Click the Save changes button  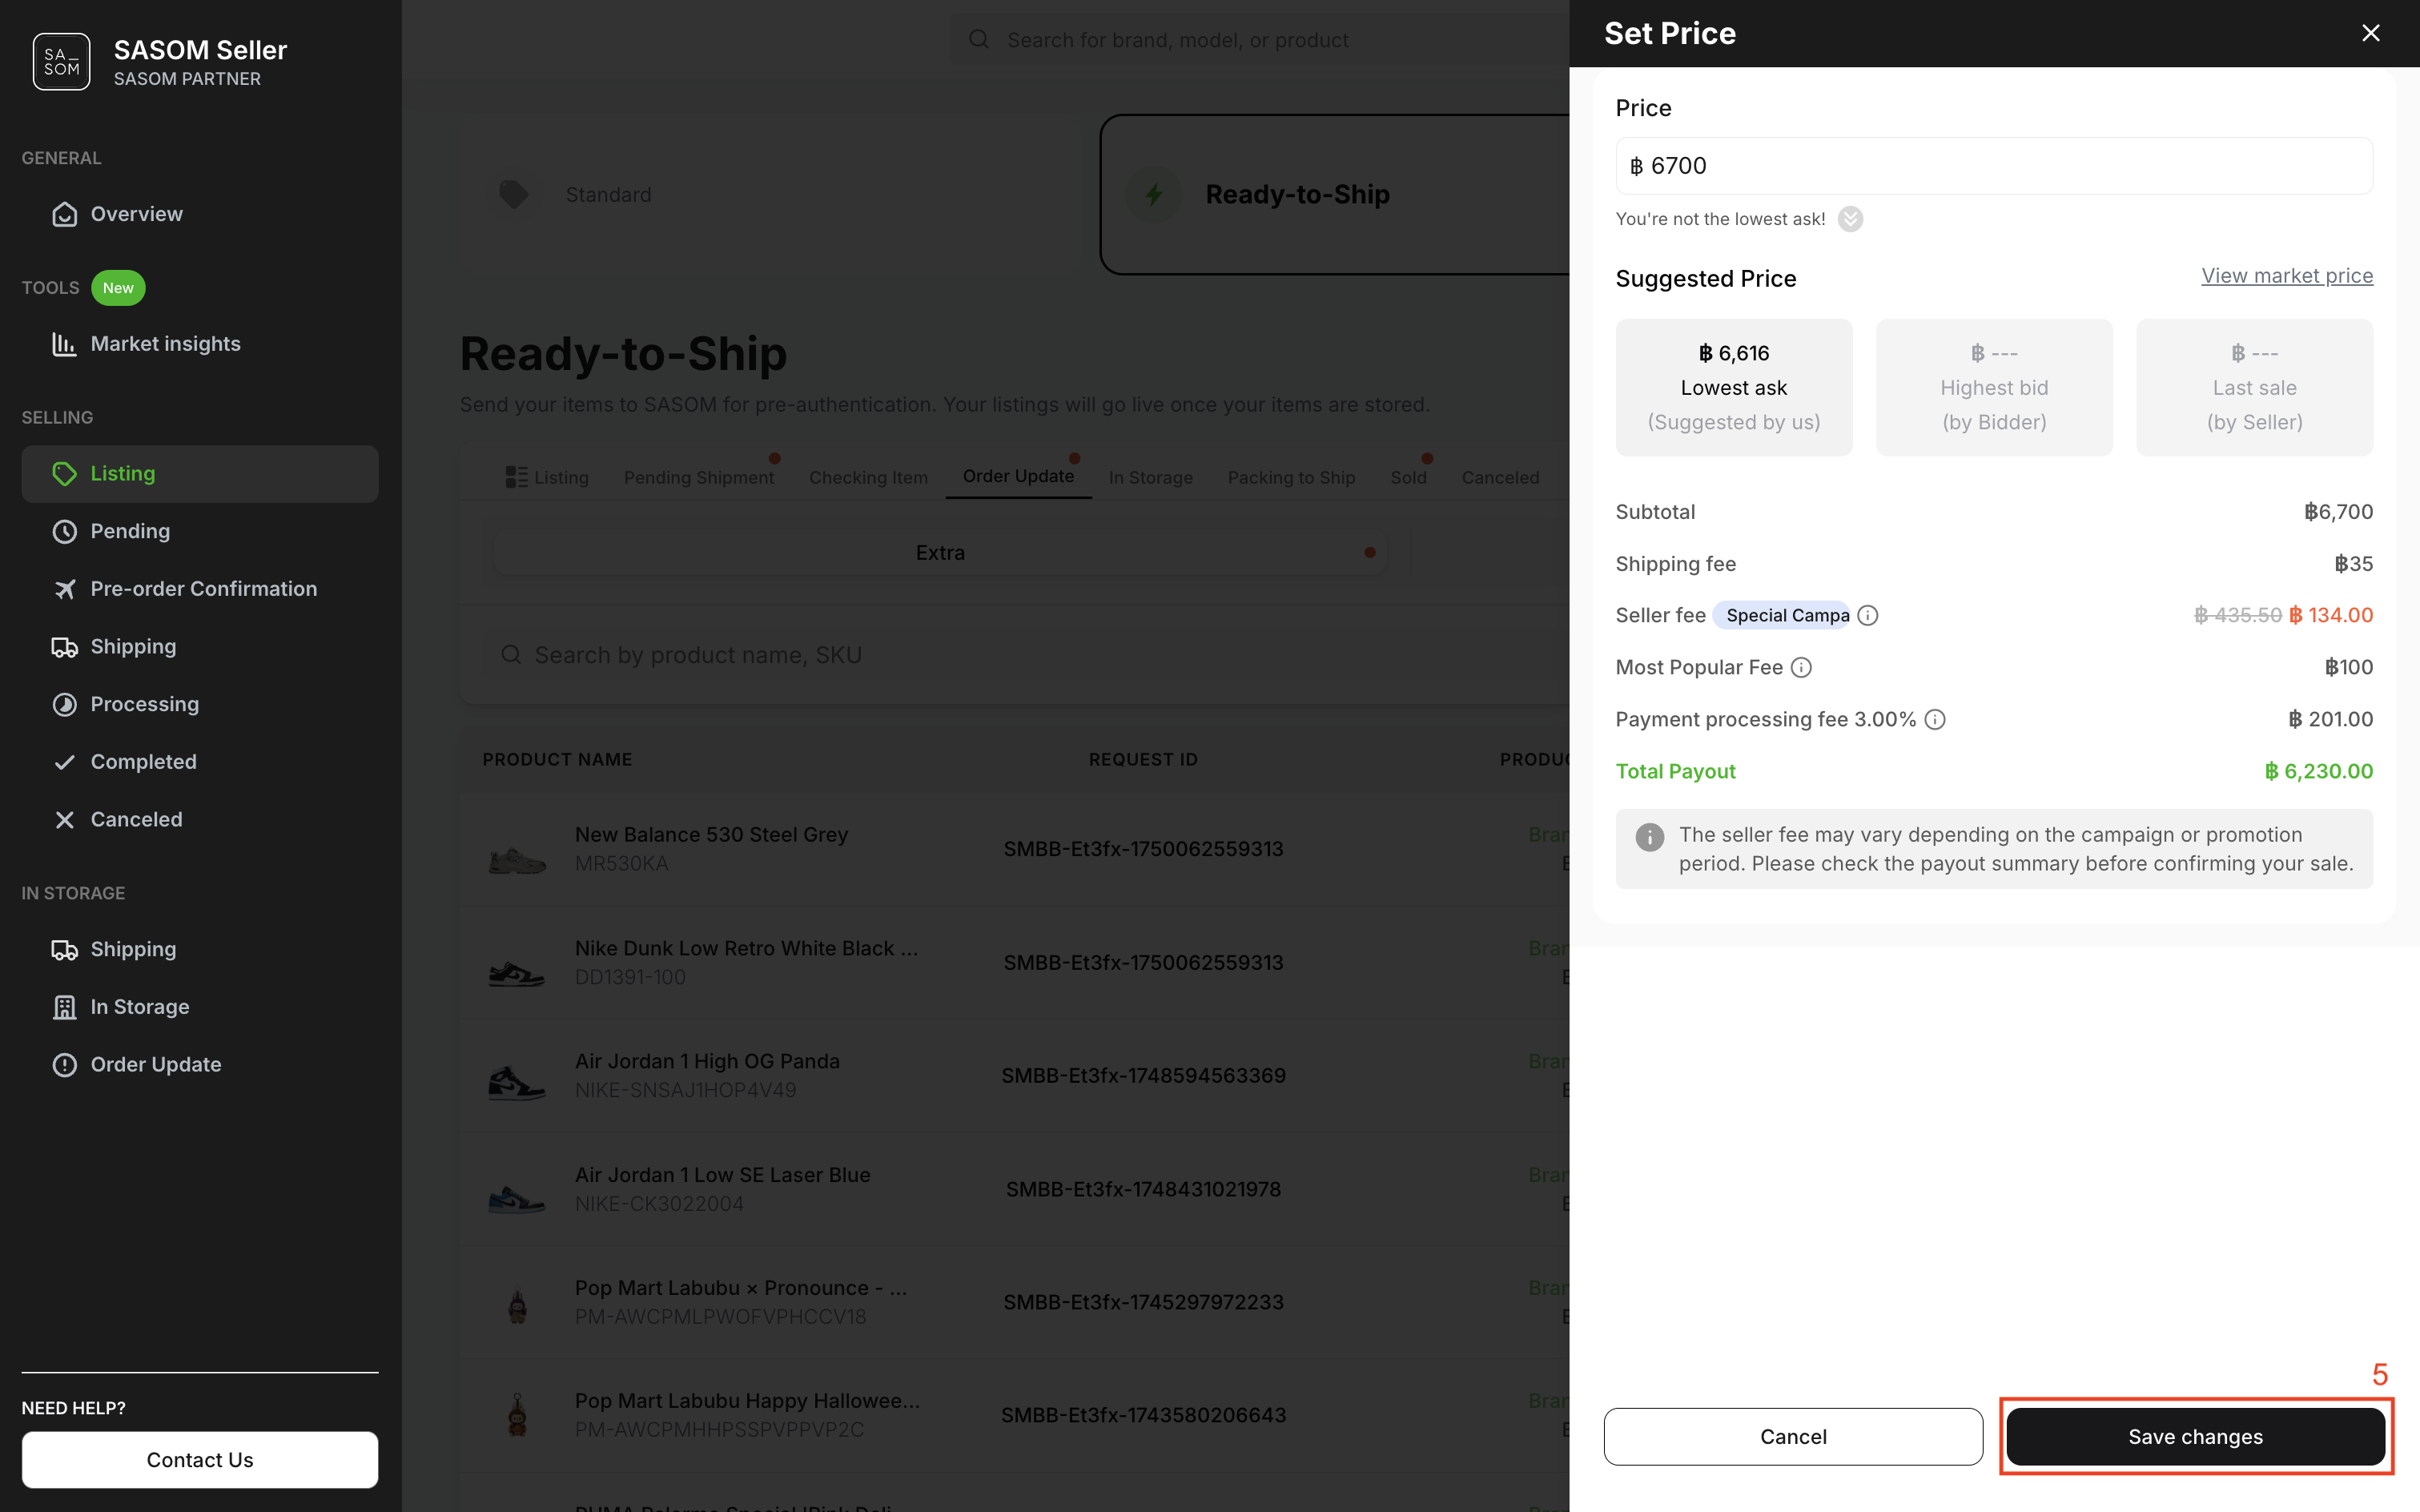2195,1436
